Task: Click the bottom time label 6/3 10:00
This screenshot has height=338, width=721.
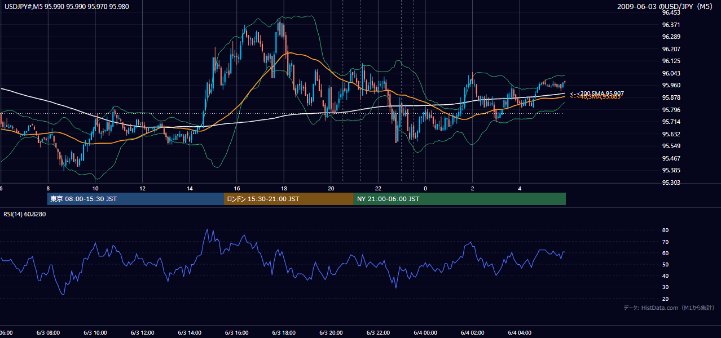Action: tap(95, 333)
